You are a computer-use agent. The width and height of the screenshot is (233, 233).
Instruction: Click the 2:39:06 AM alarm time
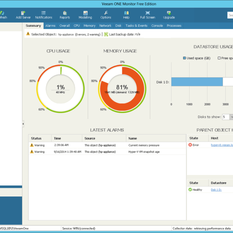point(61,145)
